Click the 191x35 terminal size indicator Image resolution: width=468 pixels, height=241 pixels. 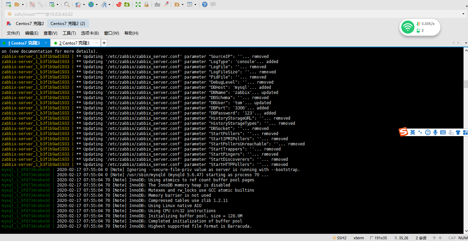tap(378, 238)
